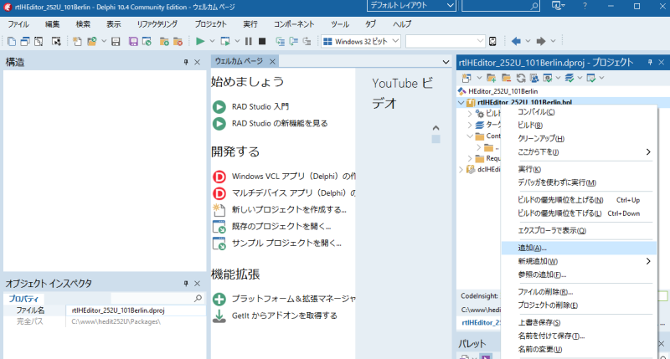Pin the project manager panel
The image size is (670, 359).
click(x=650, y=62)
